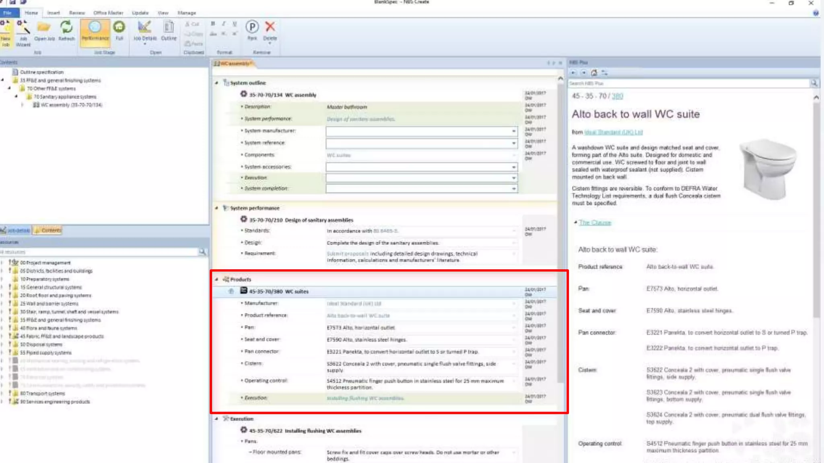
Task: Click The Clause link in NBS Plus
Action: click(x=595, y=223)
